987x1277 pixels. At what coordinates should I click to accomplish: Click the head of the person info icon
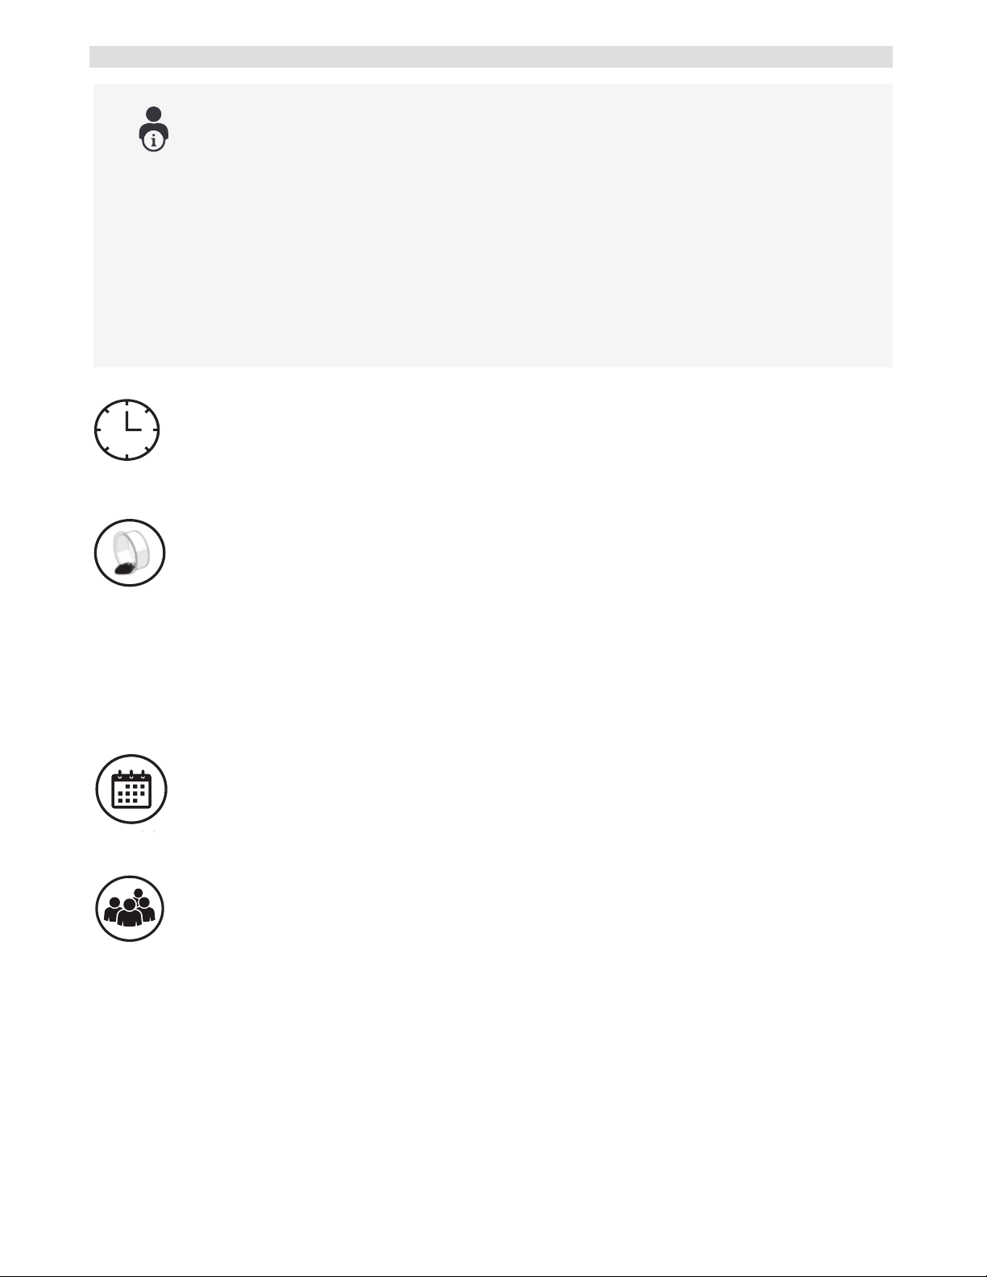(153, 114)
